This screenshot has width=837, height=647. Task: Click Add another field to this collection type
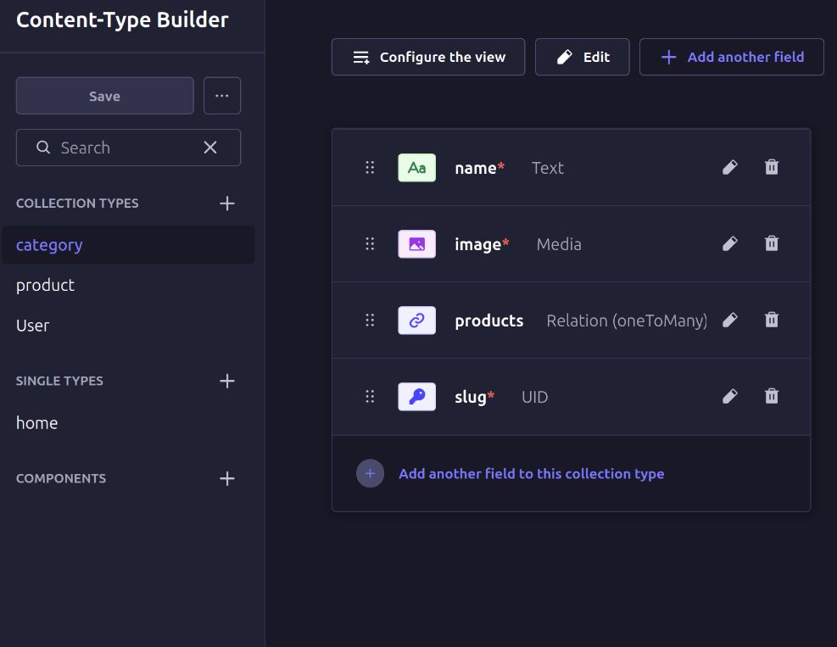tap(531, 473)
